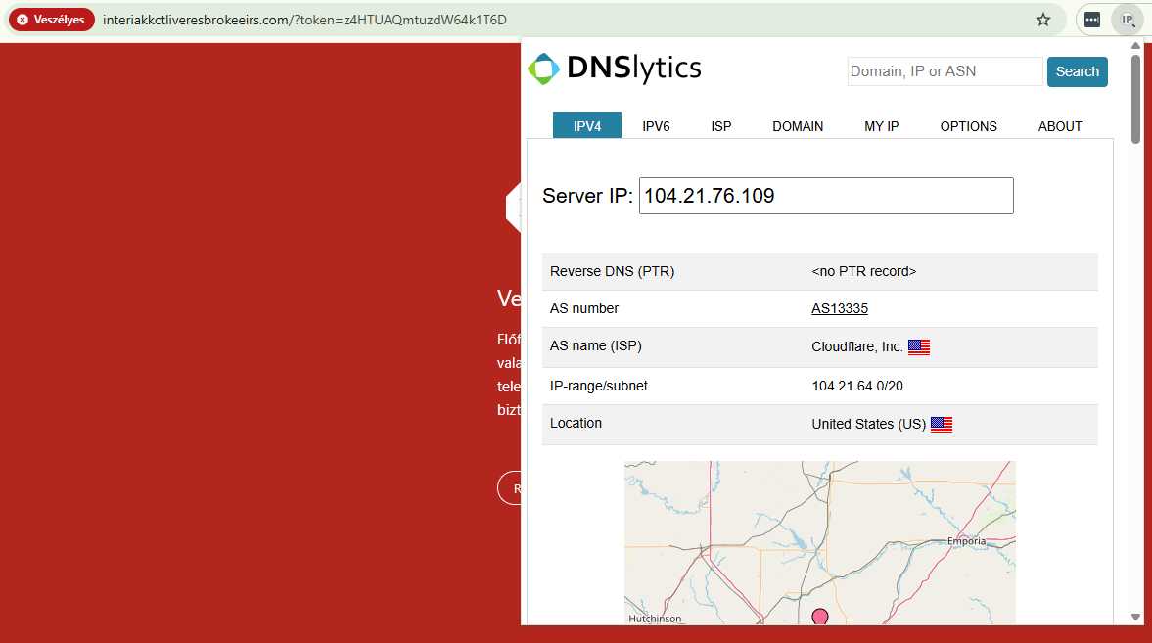
Task: Click the location map thumbnail
Action: 820,543
